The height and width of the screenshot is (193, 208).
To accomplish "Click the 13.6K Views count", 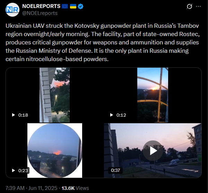I will (75, 188).
